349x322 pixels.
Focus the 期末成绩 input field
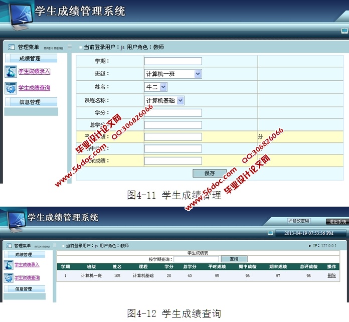tap(173, 161)
